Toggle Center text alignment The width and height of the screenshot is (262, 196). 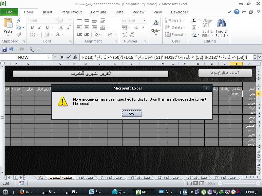(x=87, y=27)
